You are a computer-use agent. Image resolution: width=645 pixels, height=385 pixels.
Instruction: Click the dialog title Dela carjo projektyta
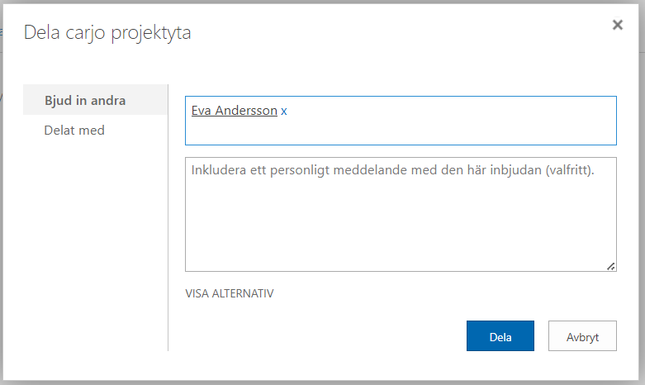tap(107, 33)
